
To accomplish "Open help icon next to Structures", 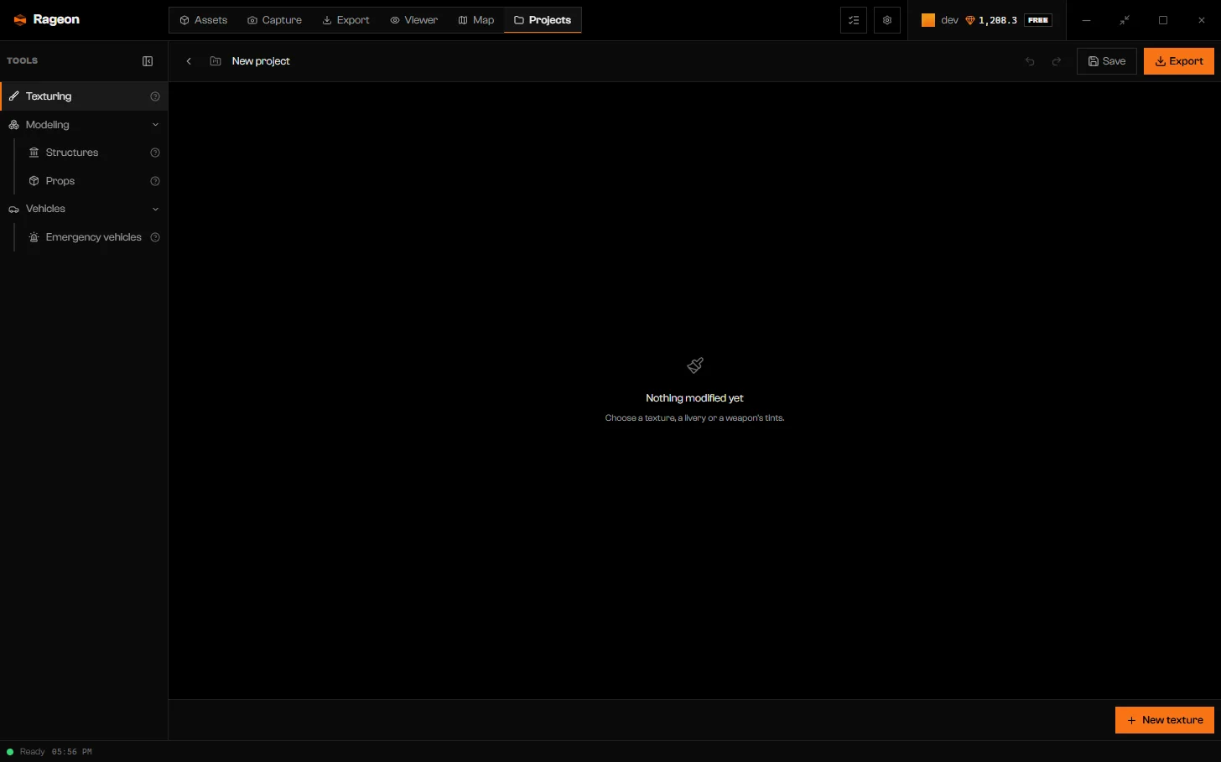I will click(155, 153).
